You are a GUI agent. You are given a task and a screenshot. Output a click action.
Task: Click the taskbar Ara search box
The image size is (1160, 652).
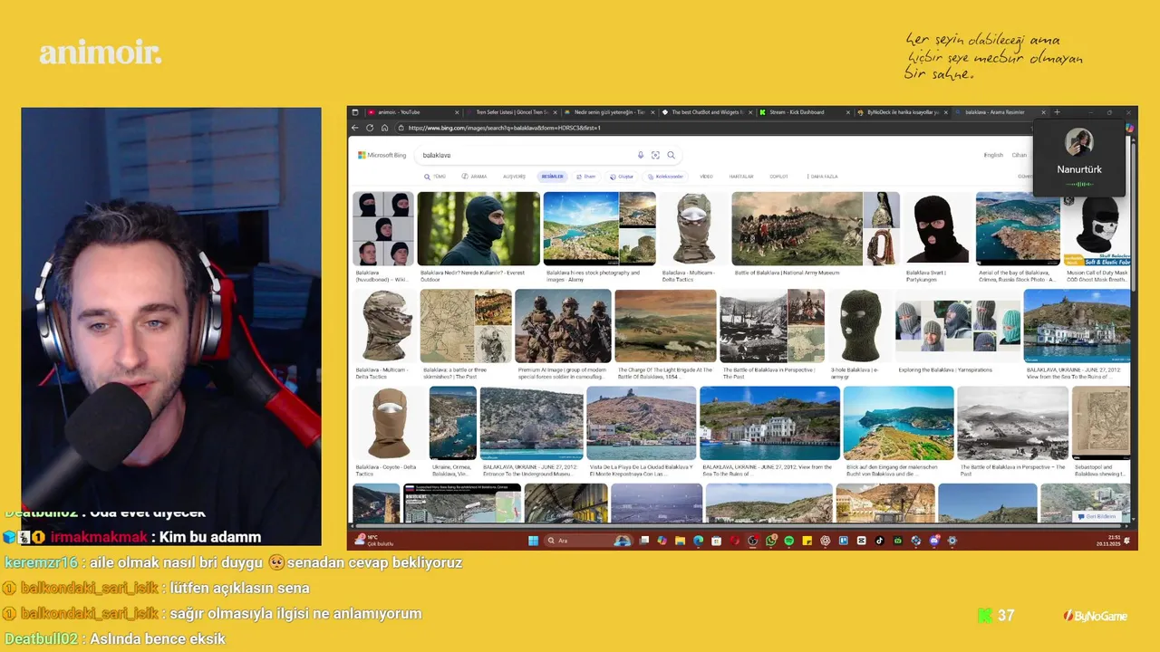pyautogui.click(x=588, y=541)
